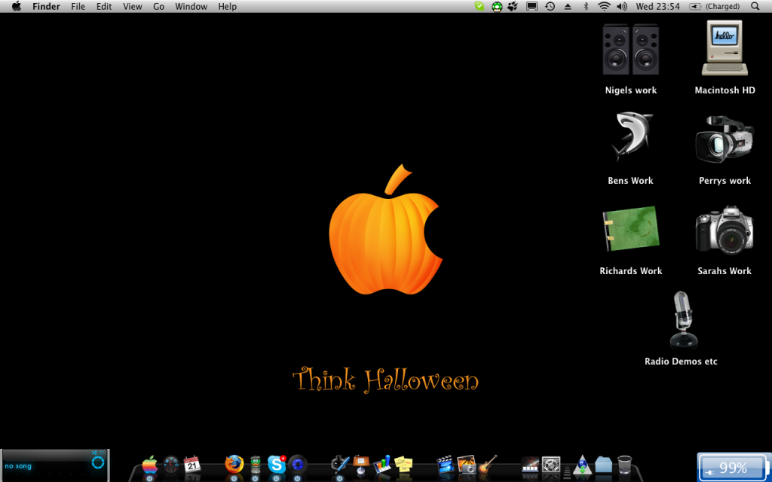Open the volume control in menu bar
The height and width of the screenshot is (482, 772).
pyautogui.click(x=622, y=6)
